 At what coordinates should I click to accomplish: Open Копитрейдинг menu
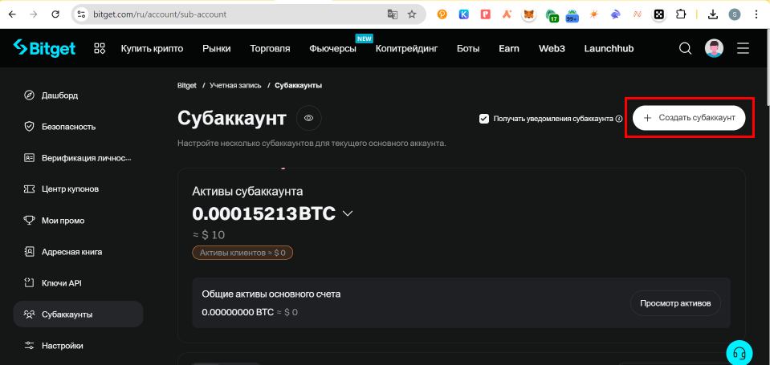pos(406,49)
